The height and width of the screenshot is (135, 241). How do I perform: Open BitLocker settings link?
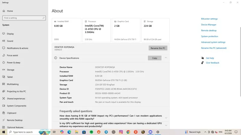pyautogui.click(x=209, y=19)
